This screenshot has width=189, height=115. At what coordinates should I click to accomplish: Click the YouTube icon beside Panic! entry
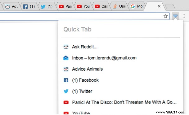click(66, 102)
